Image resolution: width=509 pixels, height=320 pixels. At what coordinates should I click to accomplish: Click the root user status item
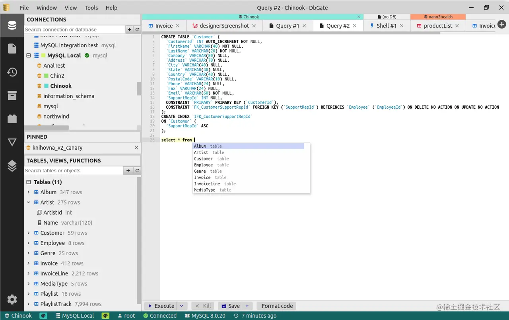[x=126, y=316]
